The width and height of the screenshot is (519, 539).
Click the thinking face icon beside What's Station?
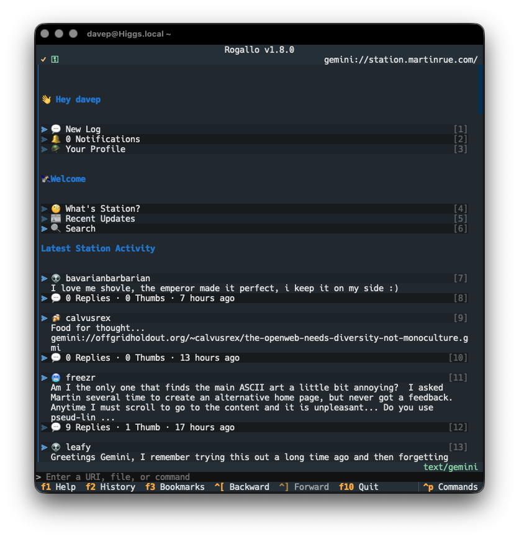pos(56,209)
